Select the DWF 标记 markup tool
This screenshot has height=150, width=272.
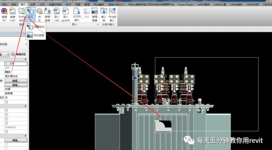(x=21, y=15)
